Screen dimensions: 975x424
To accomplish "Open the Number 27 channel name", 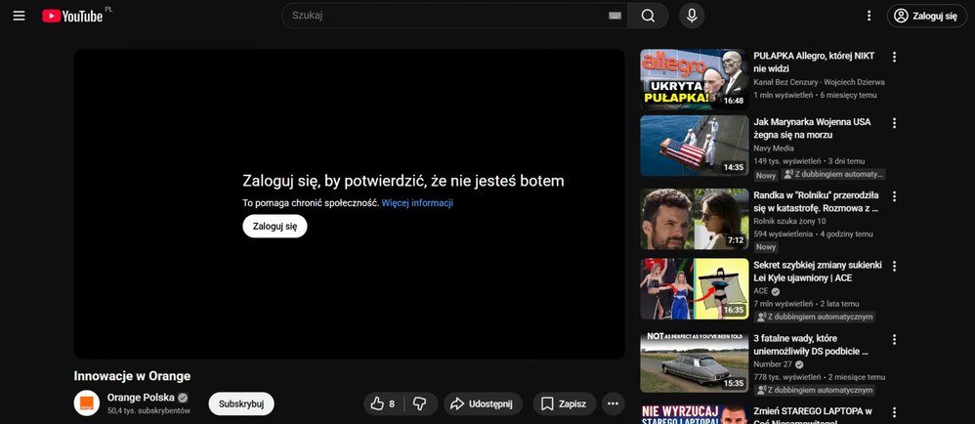I will coord(773,364).
